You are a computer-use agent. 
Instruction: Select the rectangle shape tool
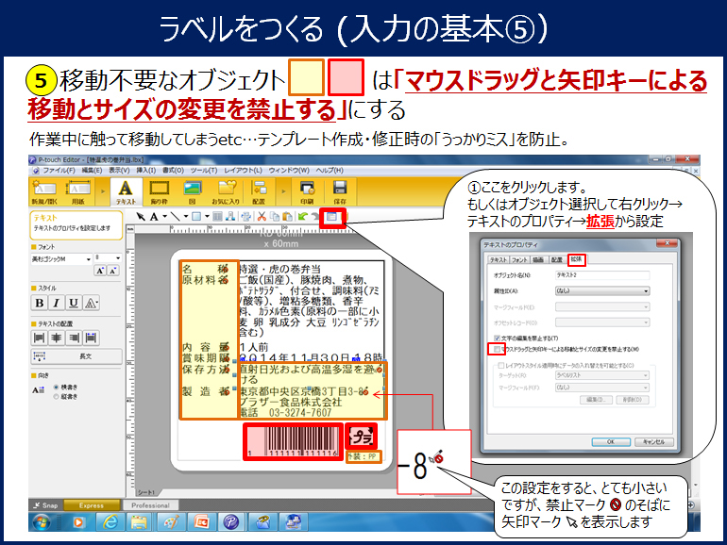(x=196, y=217)
